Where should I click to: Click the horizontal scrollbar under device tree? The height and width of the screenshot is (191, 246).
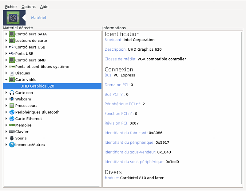tap(52, 186)
